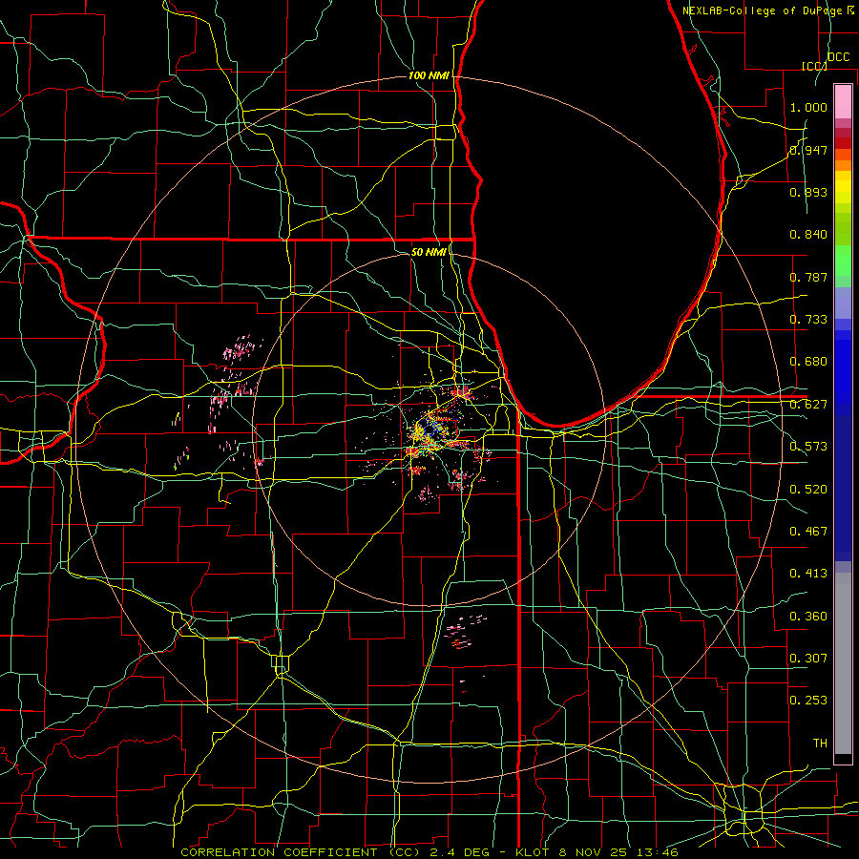This screenshot has height=859, width=859.
Task: Click the DCC label above the color bar
Action: [x=838, y=57]
